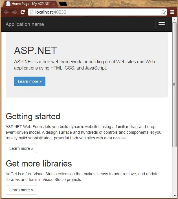
Task: Click the scrollbar down arrow
Action: [x=175, y=196]
